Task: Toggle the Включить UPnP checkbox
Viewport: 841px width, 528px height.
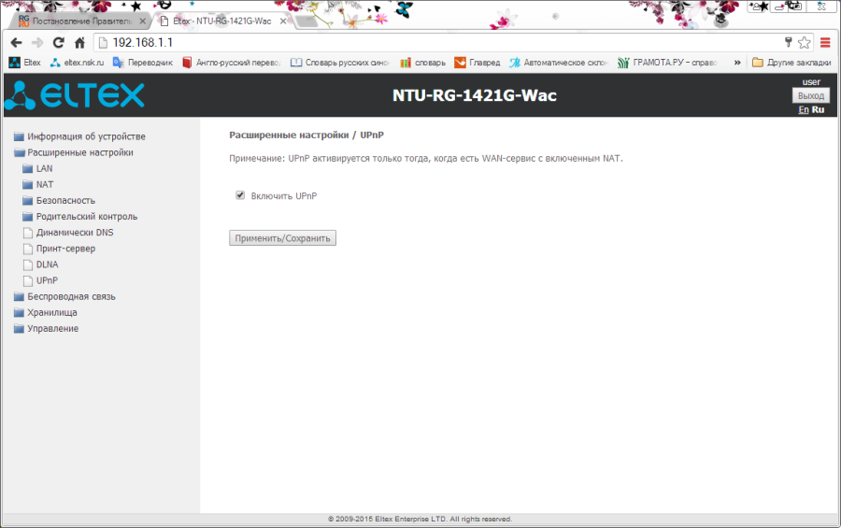Action: 240,195
